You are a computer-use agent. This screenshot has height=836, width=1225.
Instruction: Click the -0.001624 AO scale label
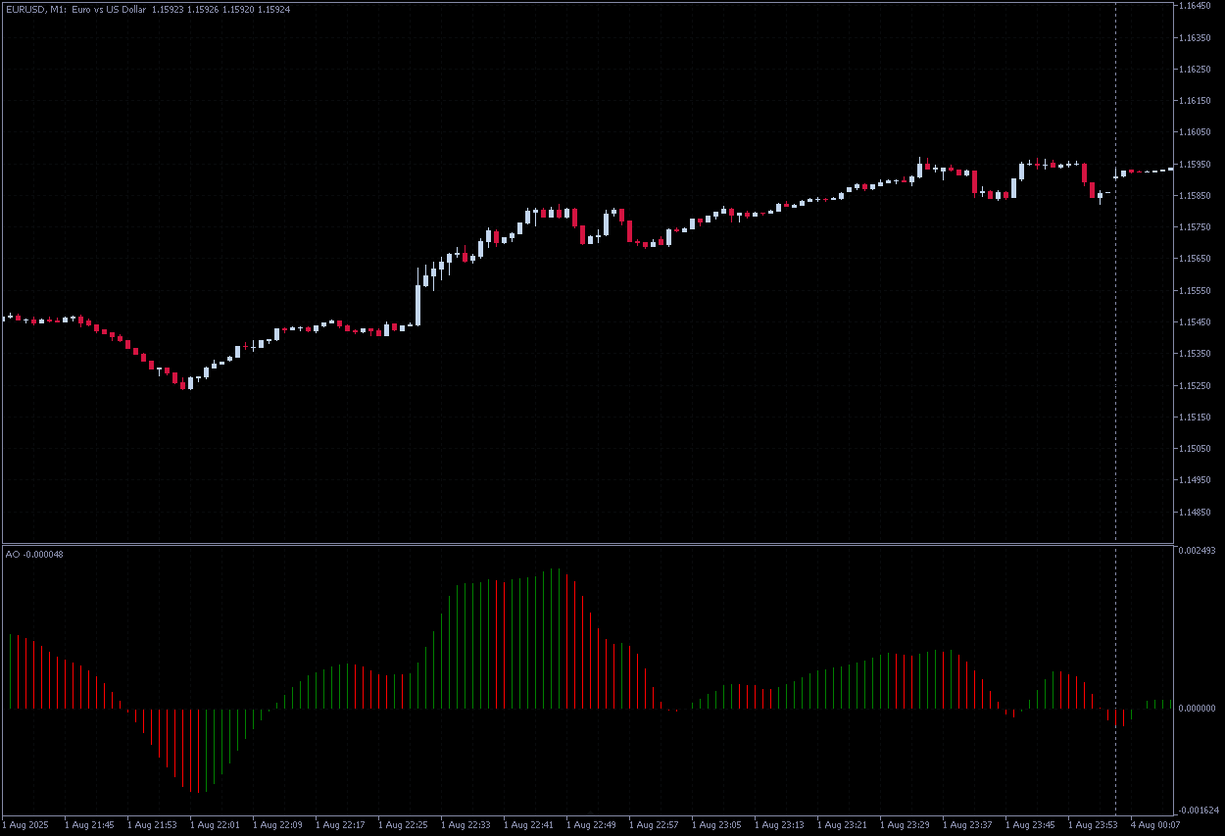click(x=1196, y=811)
